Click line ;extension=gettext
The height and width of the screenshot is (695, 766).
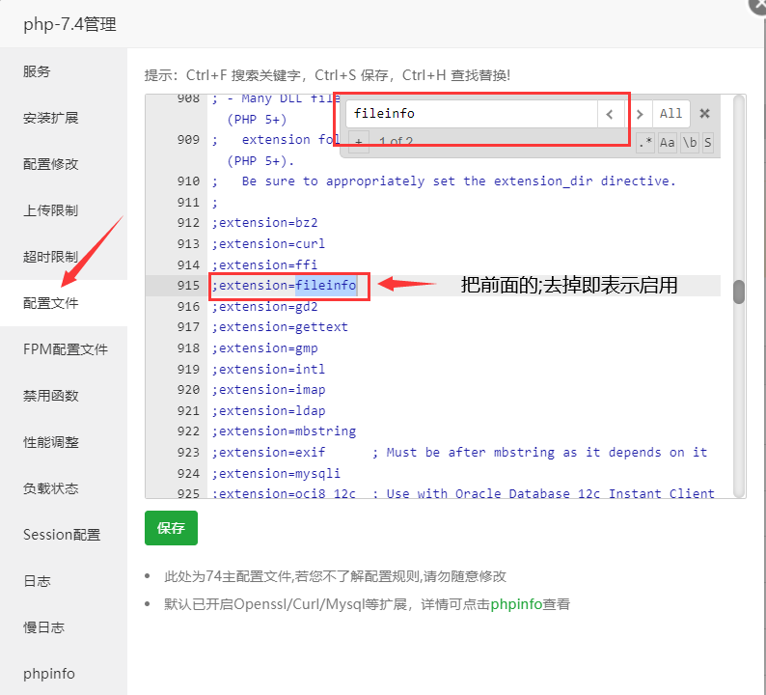(x=280, y=327)
